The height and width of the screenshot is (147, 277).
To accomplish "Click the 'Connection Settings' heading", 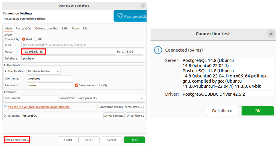I will click(17, 13).
